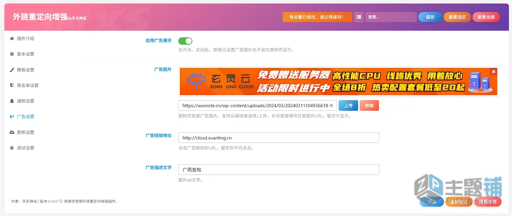
Task: Click the 广告图片 label
Action: (163, 69)
